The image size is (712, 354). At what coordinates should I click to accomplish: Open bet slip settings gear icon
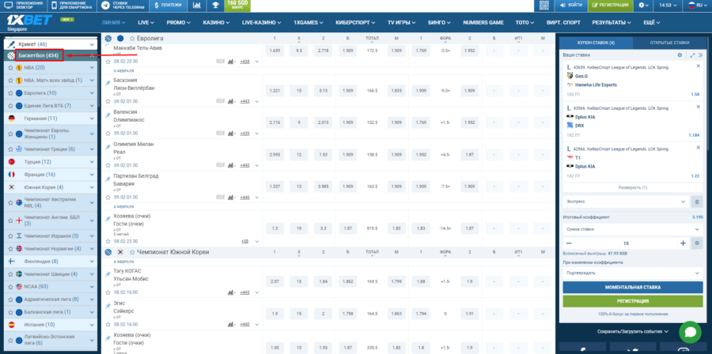(x=680, y=55)
